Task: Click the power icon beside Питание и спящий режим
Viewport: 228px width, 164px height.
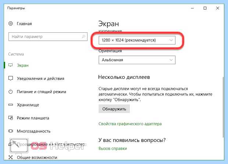Action: pyautogui.click(x=10, y=92)
